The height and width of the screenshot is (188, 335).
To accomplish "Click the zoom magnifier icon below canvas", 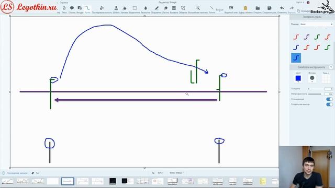I will click(x=153, y=173).
